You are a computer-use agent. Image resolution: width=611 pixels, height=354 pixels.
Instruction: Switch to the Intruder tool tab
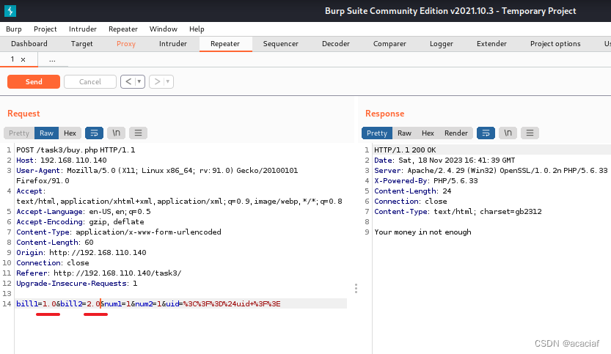(173, 44)
